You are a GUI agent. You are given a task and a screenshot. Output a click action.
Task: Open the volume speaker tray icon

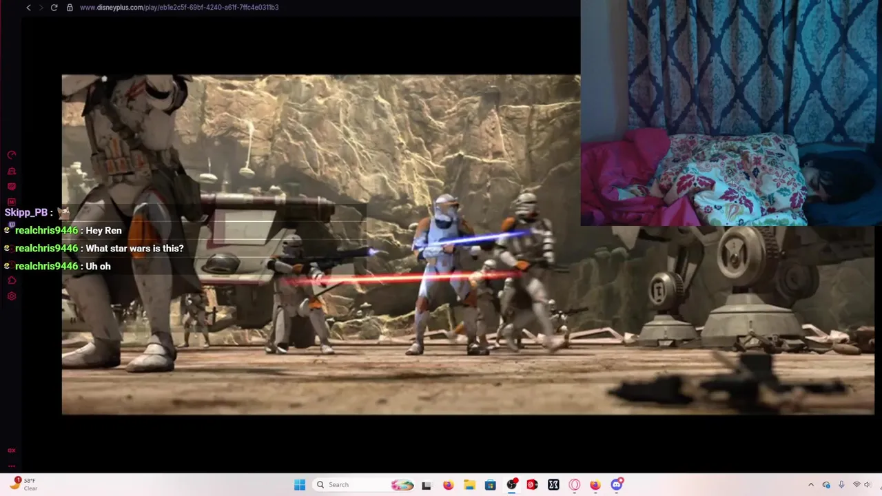tap(868, 485)
